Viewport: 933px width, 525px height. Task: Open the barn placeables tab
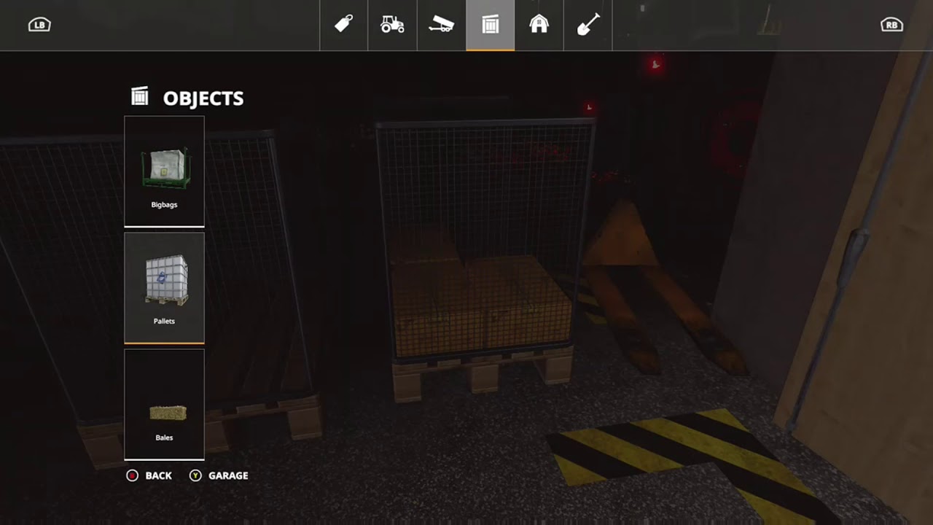tap(539, 25)
